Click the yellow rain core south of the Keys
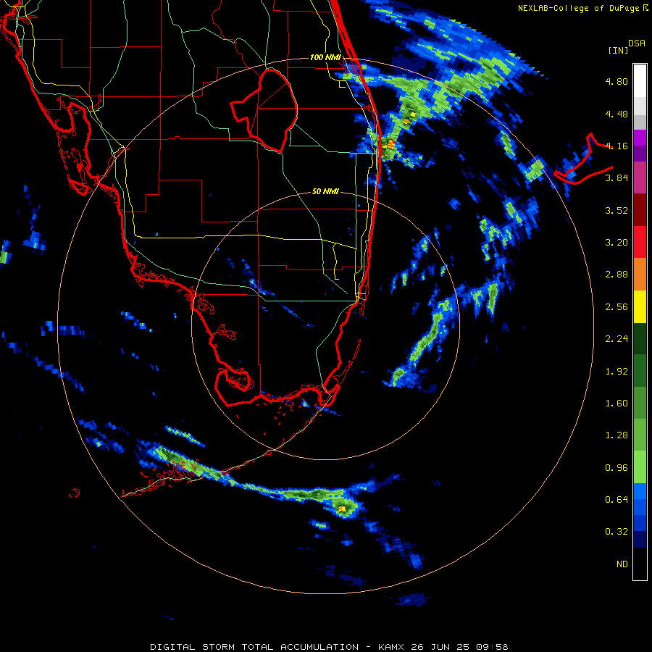Image resolution: width=652 pixels, height=652 pixels. click(x=342, y=509)
